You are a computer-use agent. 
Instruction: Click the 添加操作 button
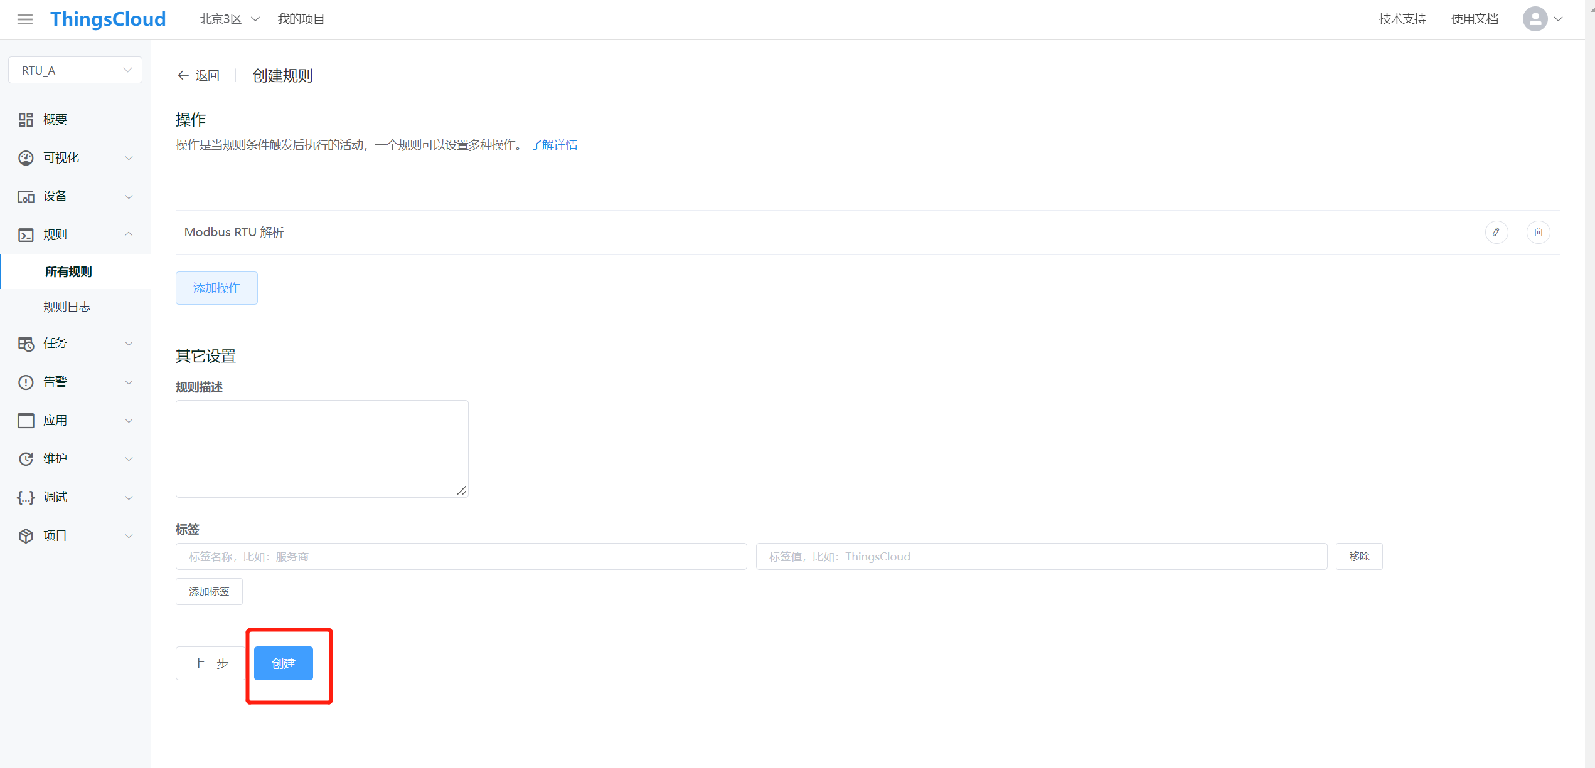(x=216, y=288)
